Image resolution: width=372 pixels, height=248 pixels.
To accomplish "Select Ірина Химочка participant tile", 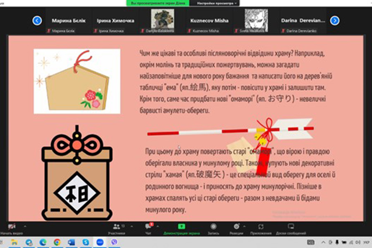I will pos(115,21).
